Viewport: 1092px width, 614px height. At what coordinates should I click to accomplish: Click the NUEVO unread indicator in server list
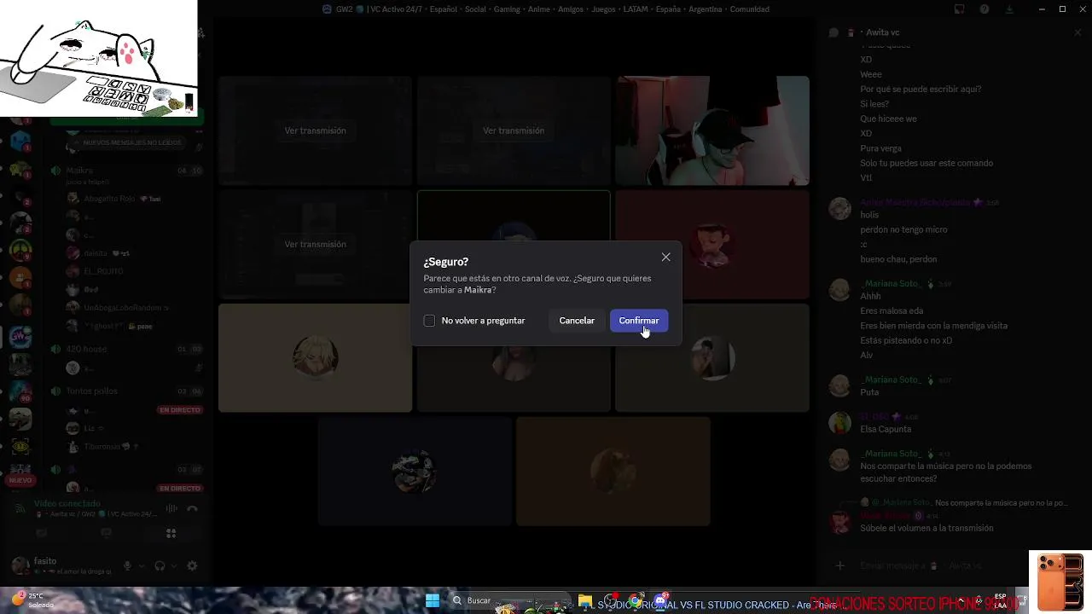[x=20, y=480]
